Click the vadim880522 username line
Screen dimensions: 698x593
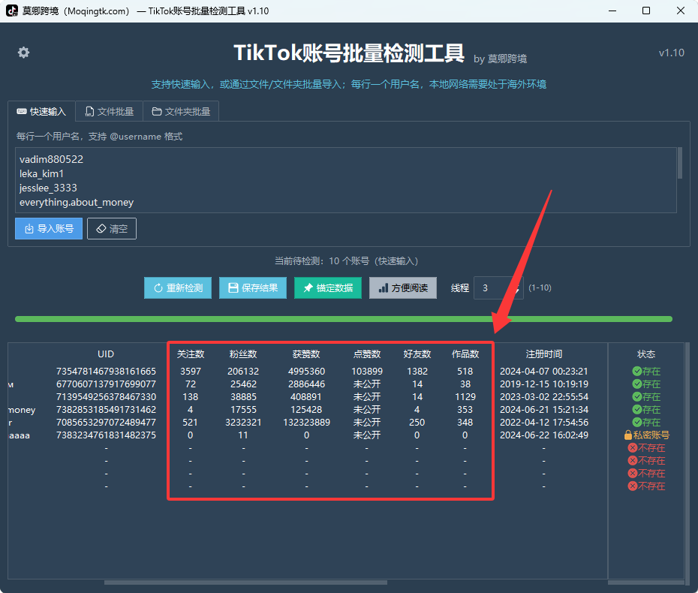pyautogui.click(x=51, y=159)
